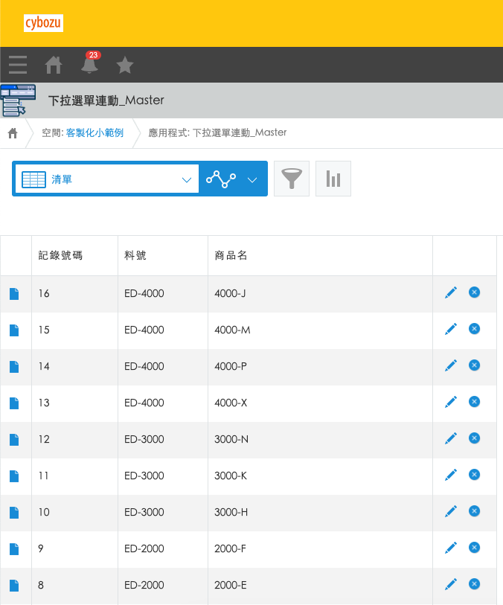Open the hamburger menu icon
Image resolution: width=503 pixels, height=605 pixels.
(x=18, y=65)
